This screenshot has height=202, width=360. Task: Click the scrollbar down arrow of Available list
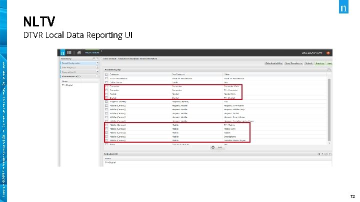coord(329,143)
